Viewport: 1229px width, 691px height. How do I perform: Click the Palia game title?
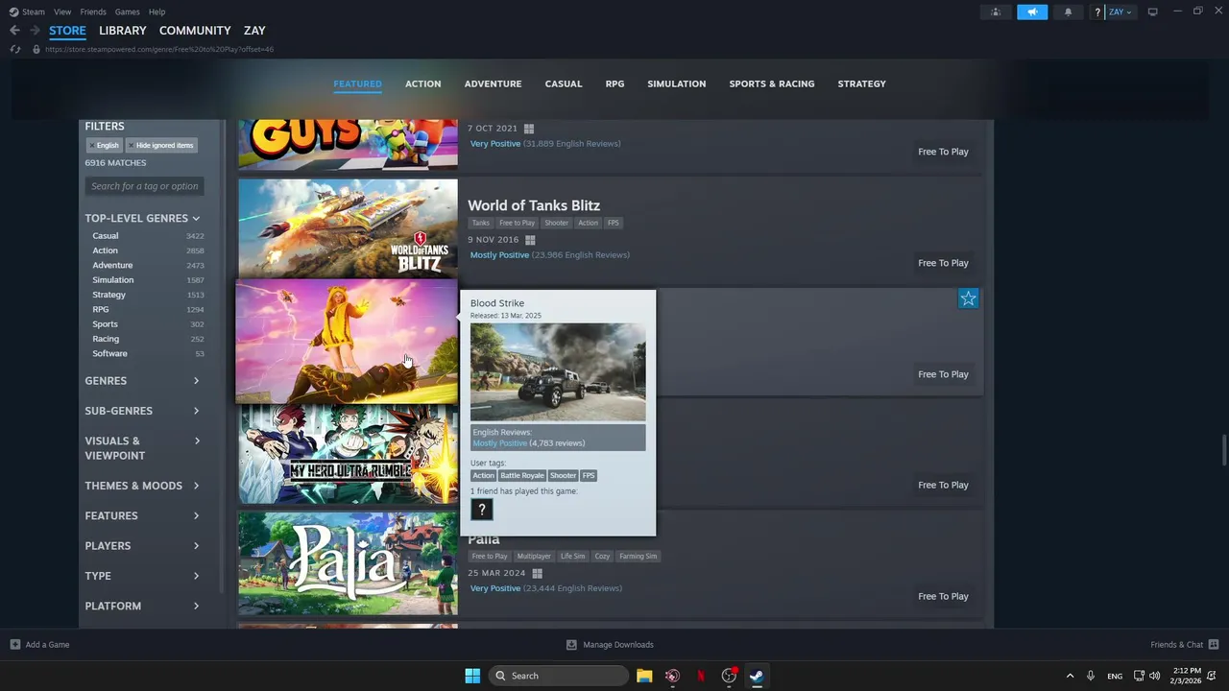click(484, 540)
